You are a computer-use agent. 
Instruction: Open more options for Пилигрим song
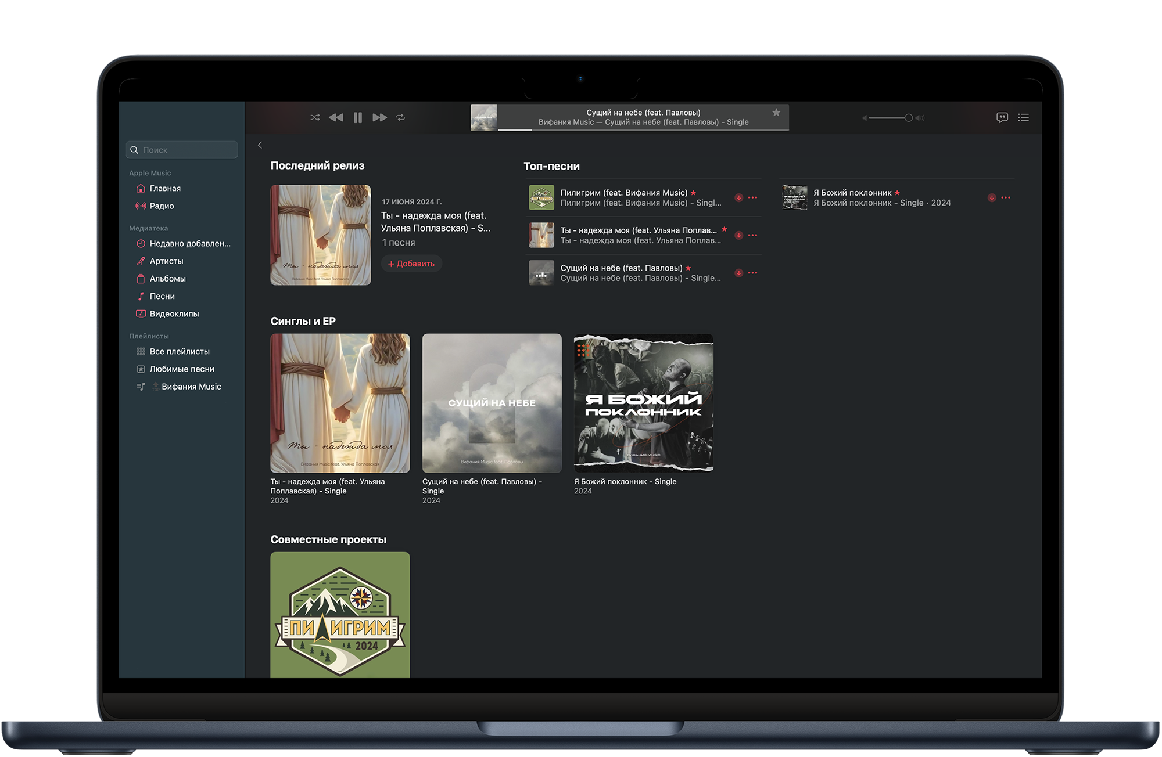[x=753, y=197]
